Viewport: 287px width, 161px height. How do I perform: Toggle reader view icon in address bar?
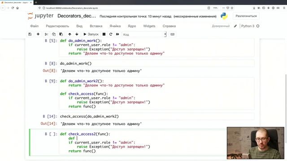209,8
